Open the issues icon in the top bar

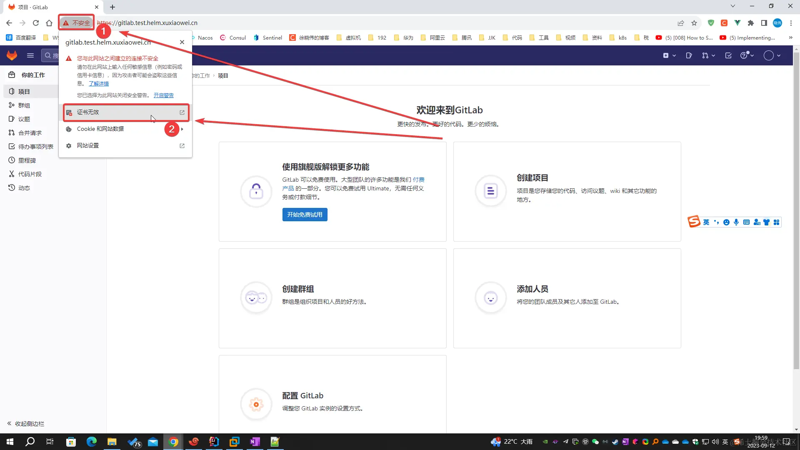(x=689, y=55)
